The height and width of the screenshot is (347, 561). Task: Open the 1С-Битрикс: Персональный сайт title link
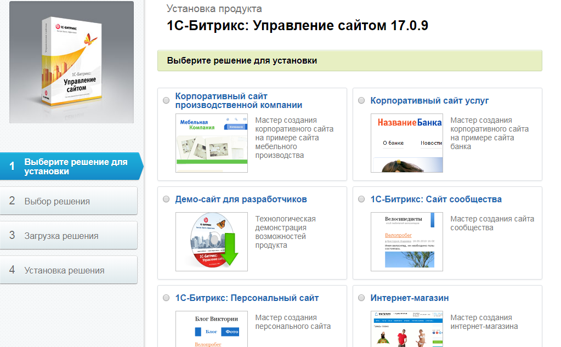[247, 298]
